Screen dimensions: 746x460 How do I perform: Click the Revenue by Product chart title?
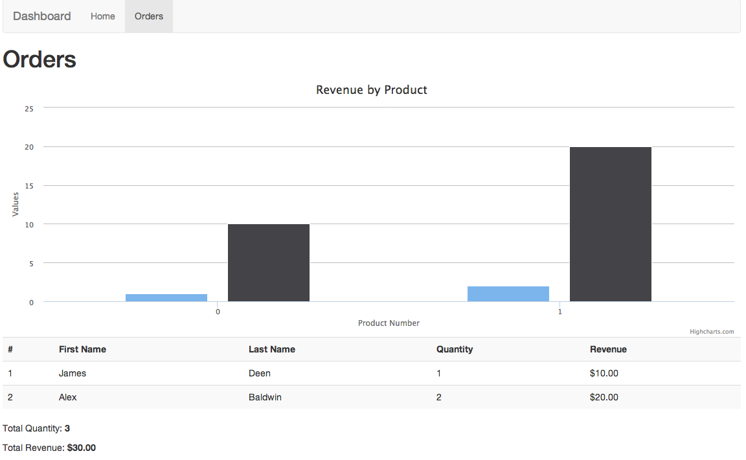click(x=371, y=89)
